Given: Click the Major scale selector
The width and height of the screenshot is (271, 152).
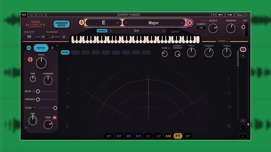Looking at the screenshot, I should click(153, 23).
